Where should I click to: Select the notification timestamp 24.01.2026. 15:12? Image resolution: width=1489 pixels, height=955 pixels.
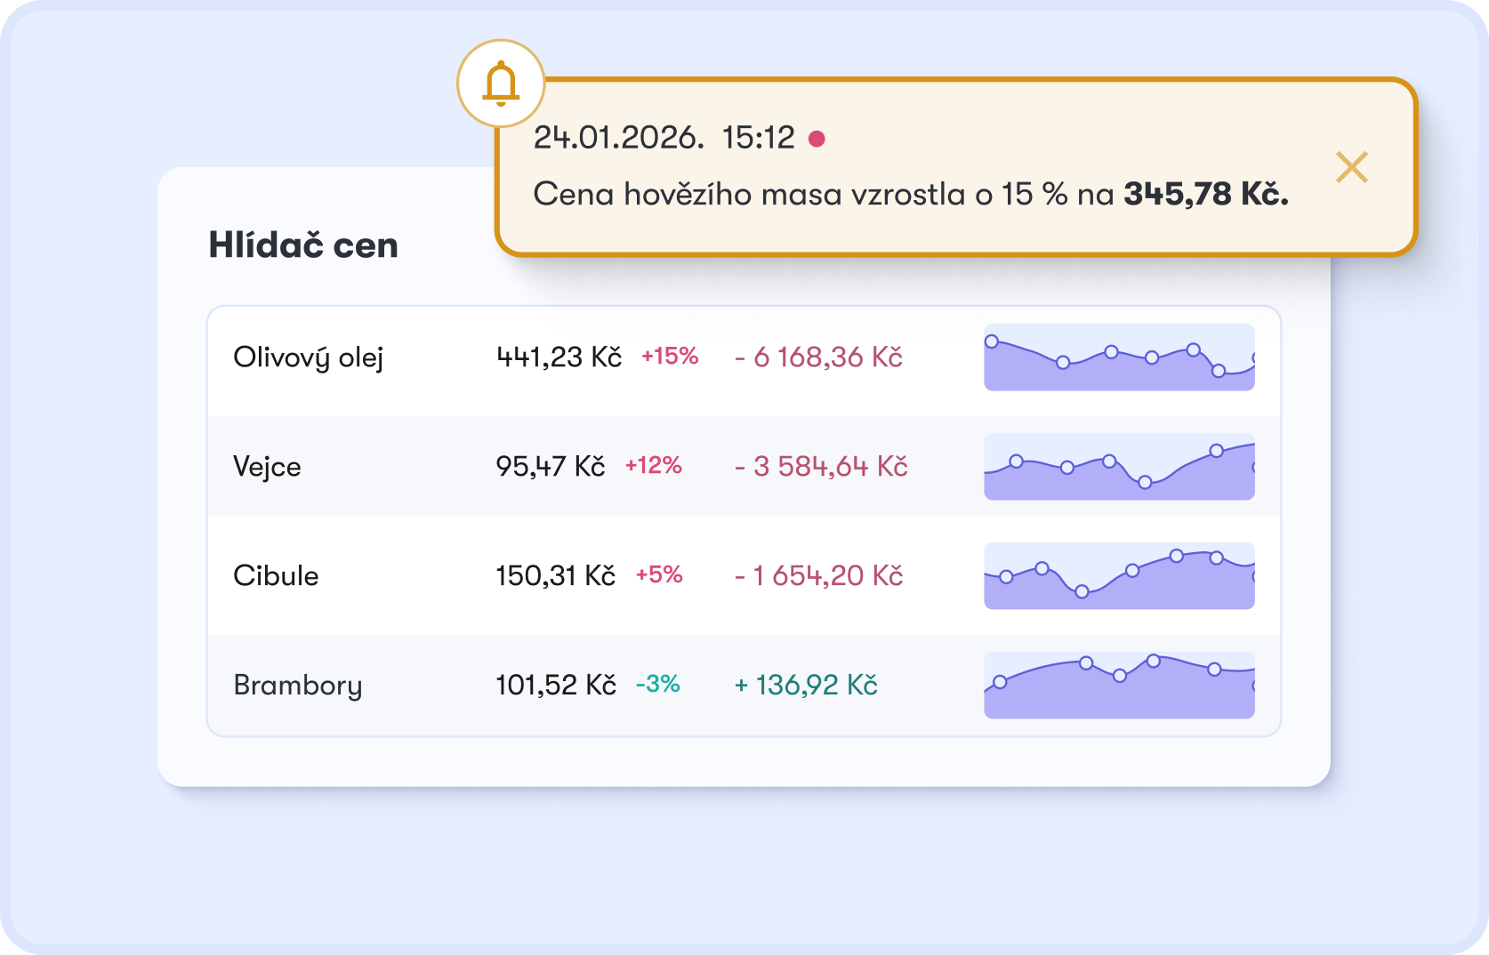[664, 138]
